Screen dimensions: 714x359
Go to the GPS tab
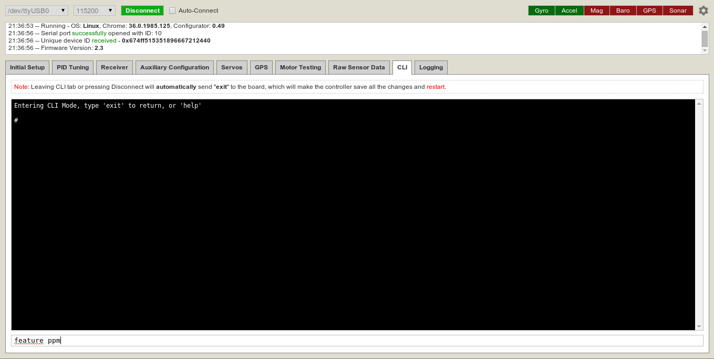[x=261, y=67]
